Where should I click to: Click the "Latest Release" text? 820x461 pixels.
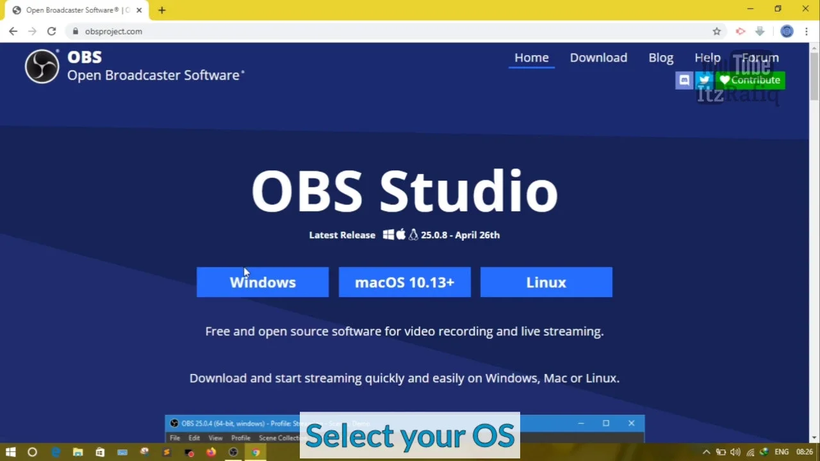(342, 235)
